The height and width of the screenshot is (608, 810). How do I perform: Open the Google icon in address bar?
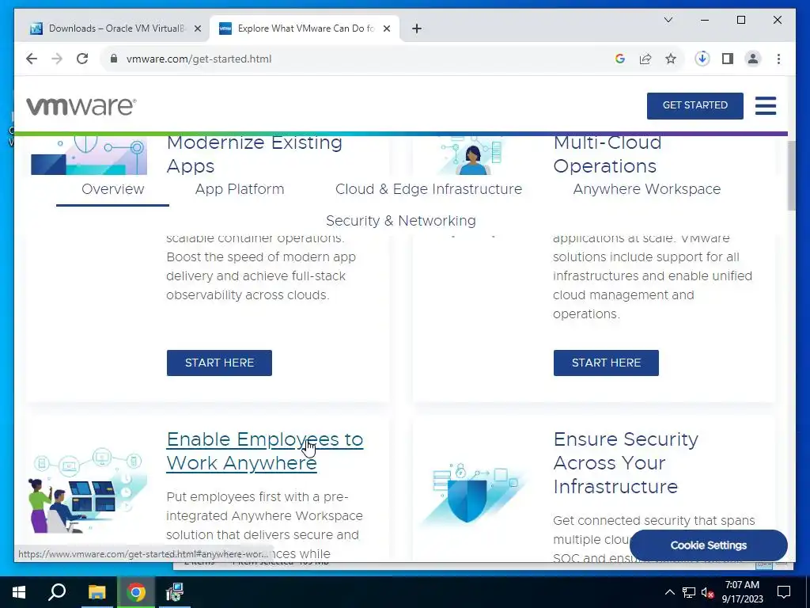pyautogui.click(x=620, y=59)
